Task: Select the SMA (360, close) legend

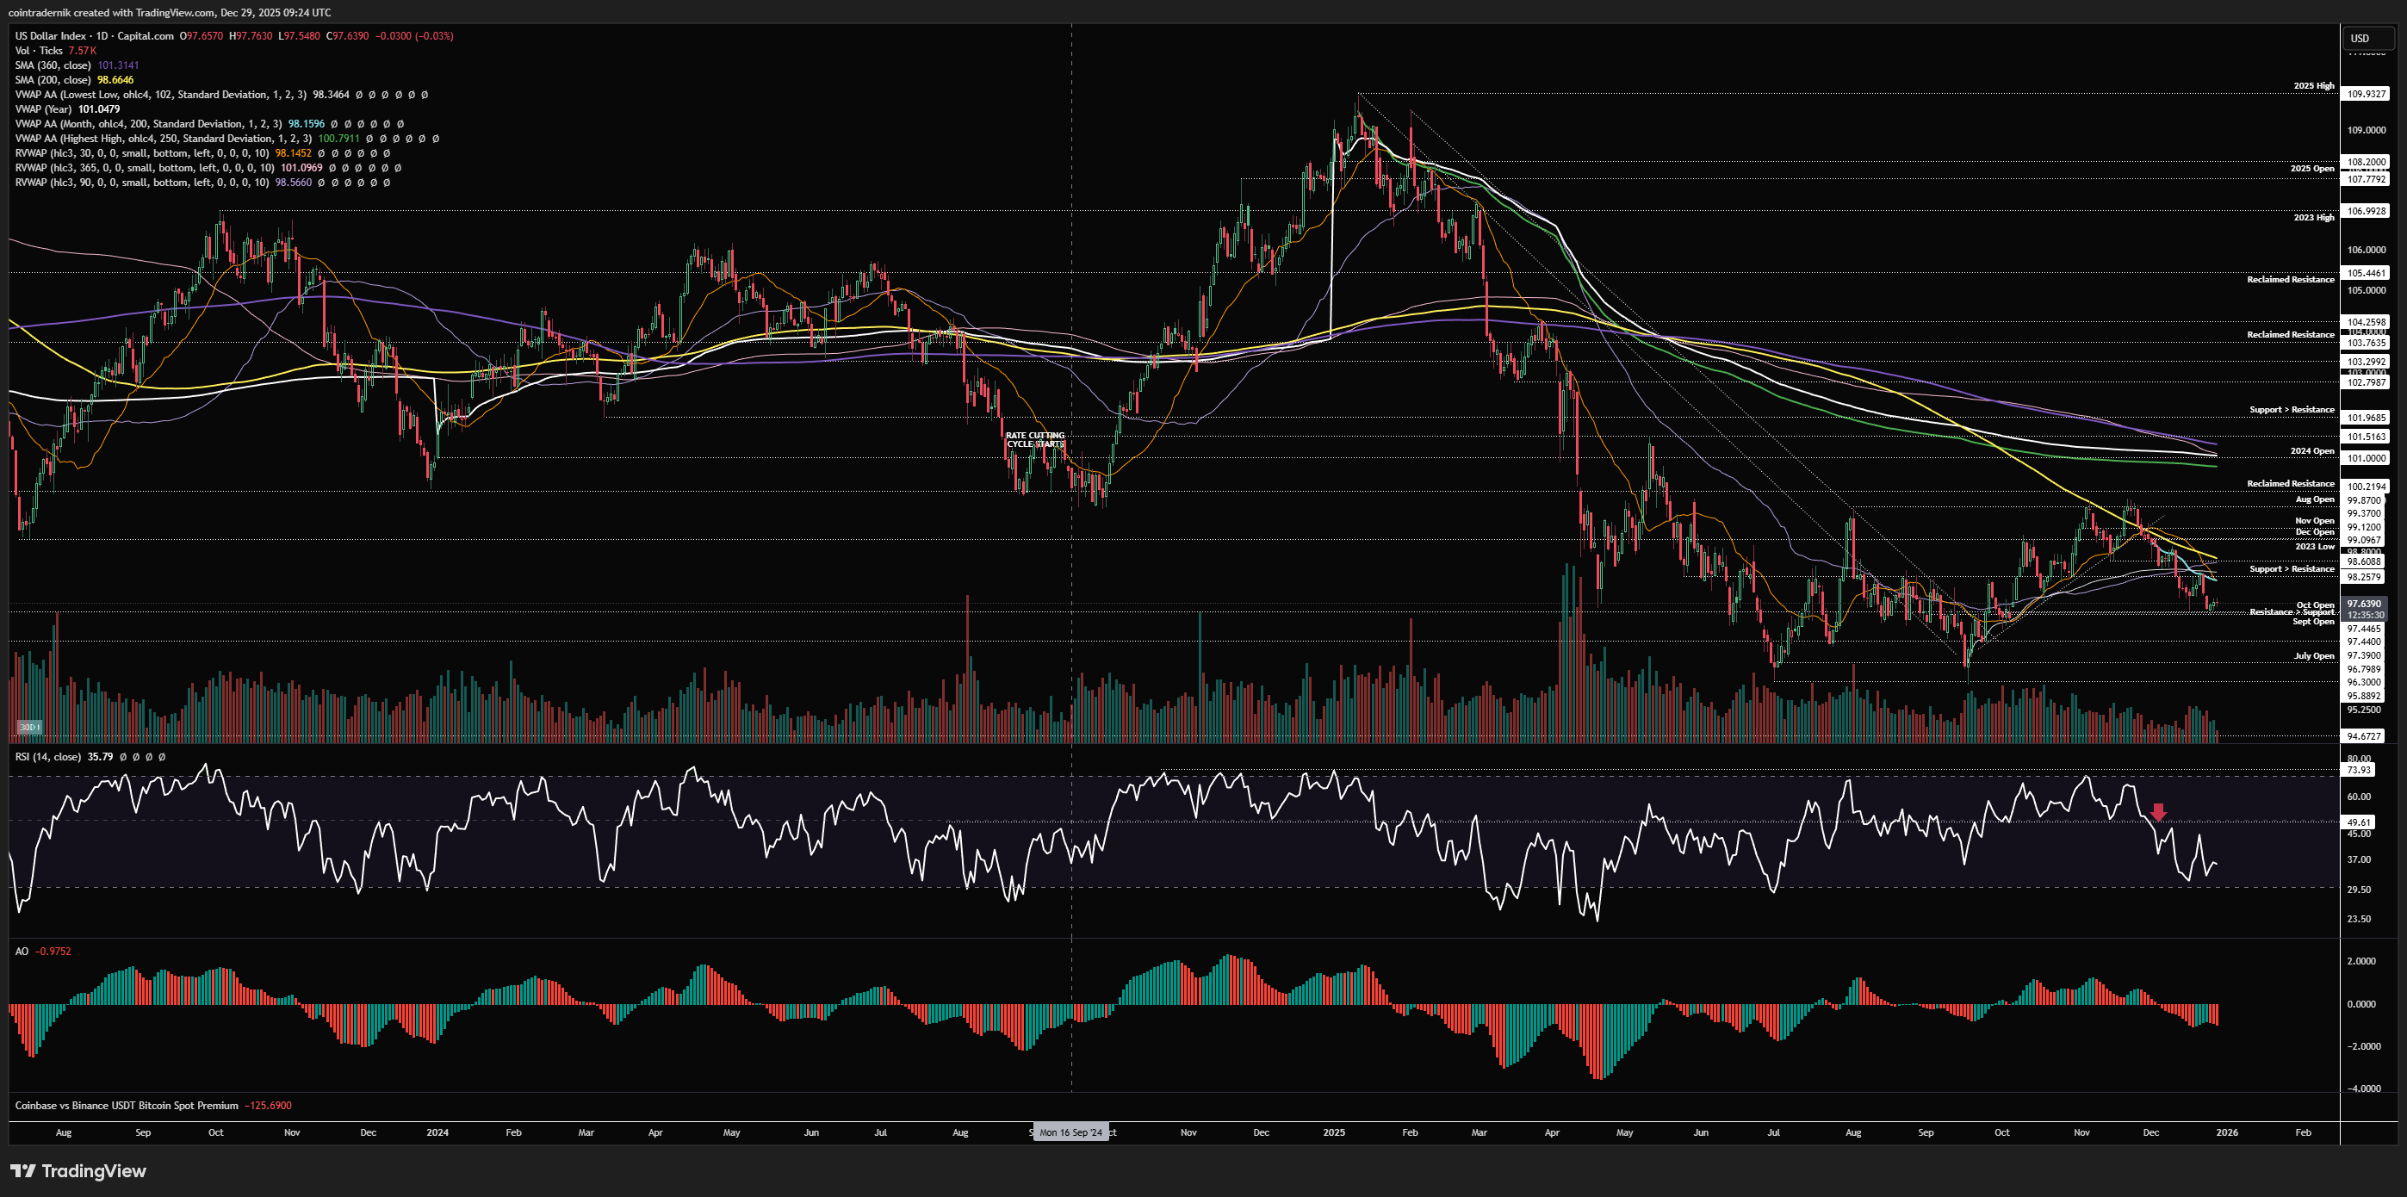Action: pos(53,65)
